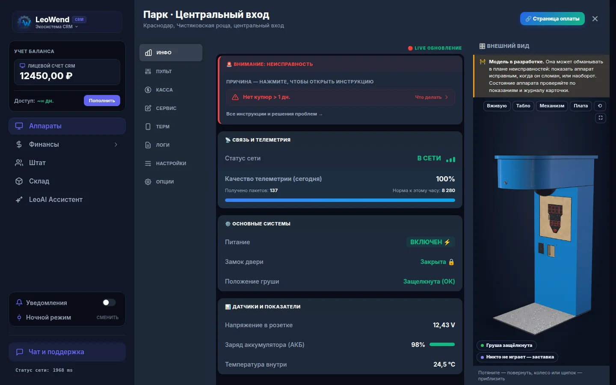616x385 pixels.
Task: Click the Напряжение в розетке value 12,43 V
Action: [x=444, y=325]
